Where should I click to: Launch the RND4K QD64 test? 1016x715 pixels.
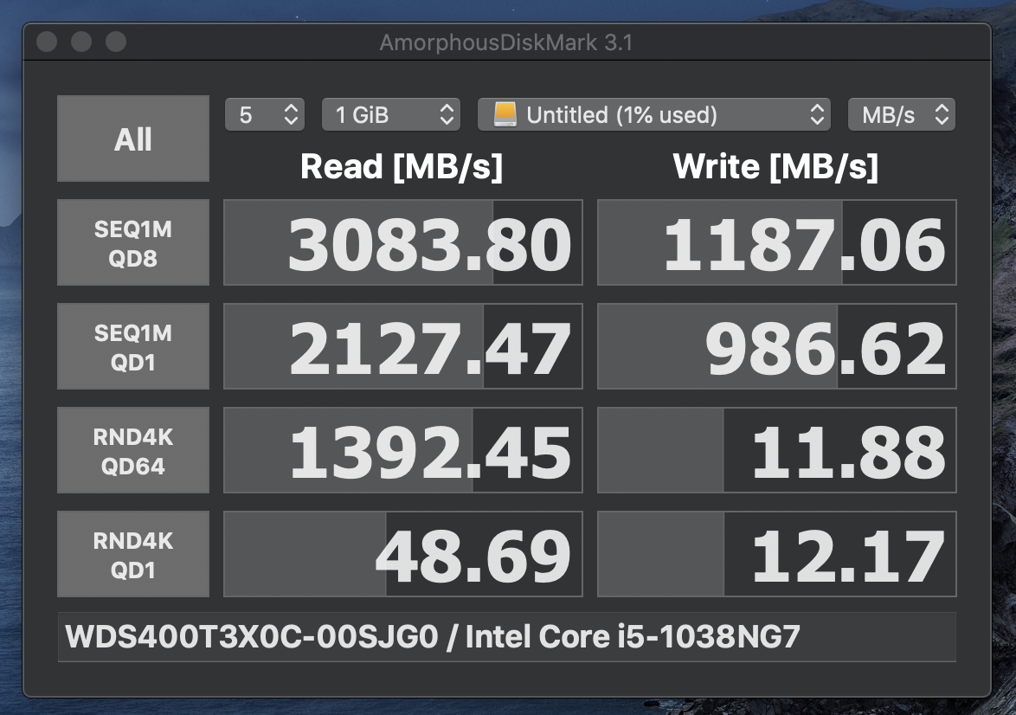tap(133, 450)
